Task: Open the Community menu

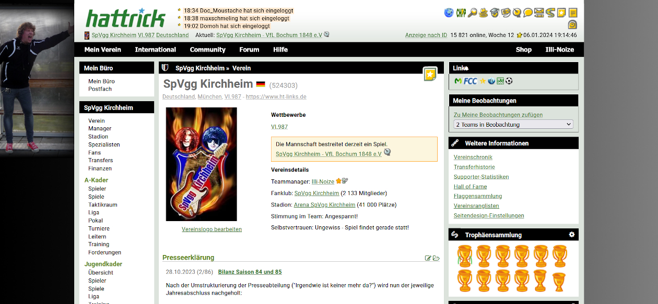Action: coord(208,50)
